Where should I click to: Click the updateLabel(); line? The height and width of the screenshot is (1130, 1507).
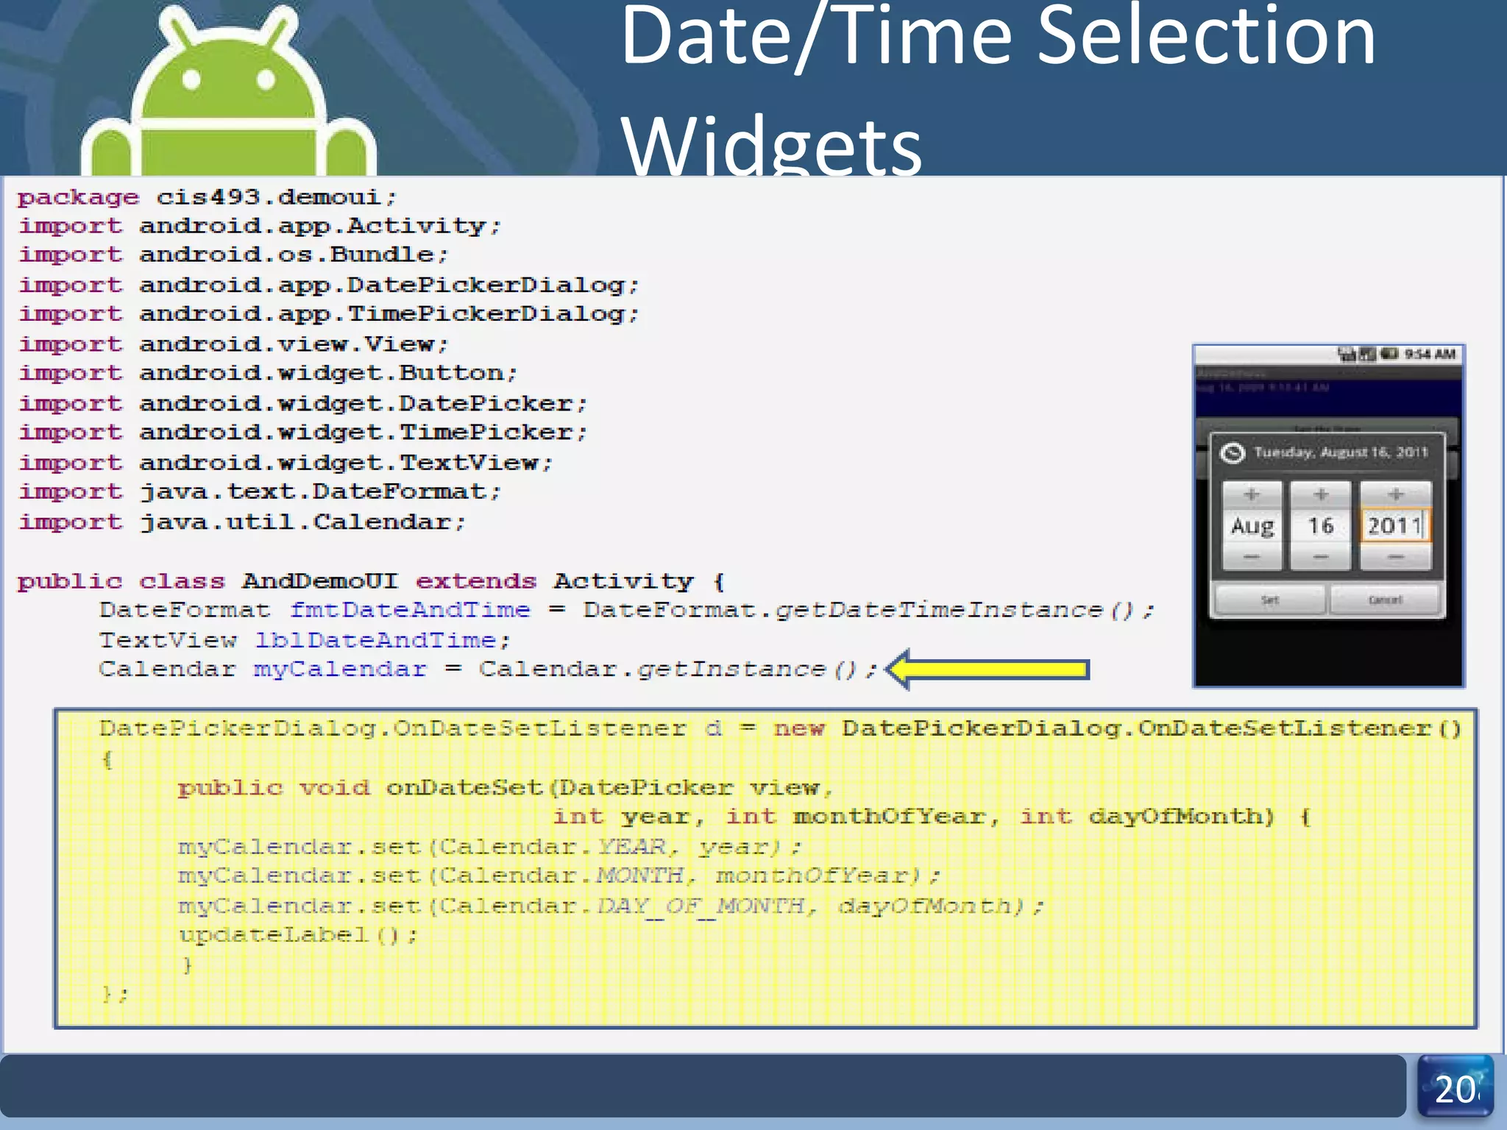[298, 935]
